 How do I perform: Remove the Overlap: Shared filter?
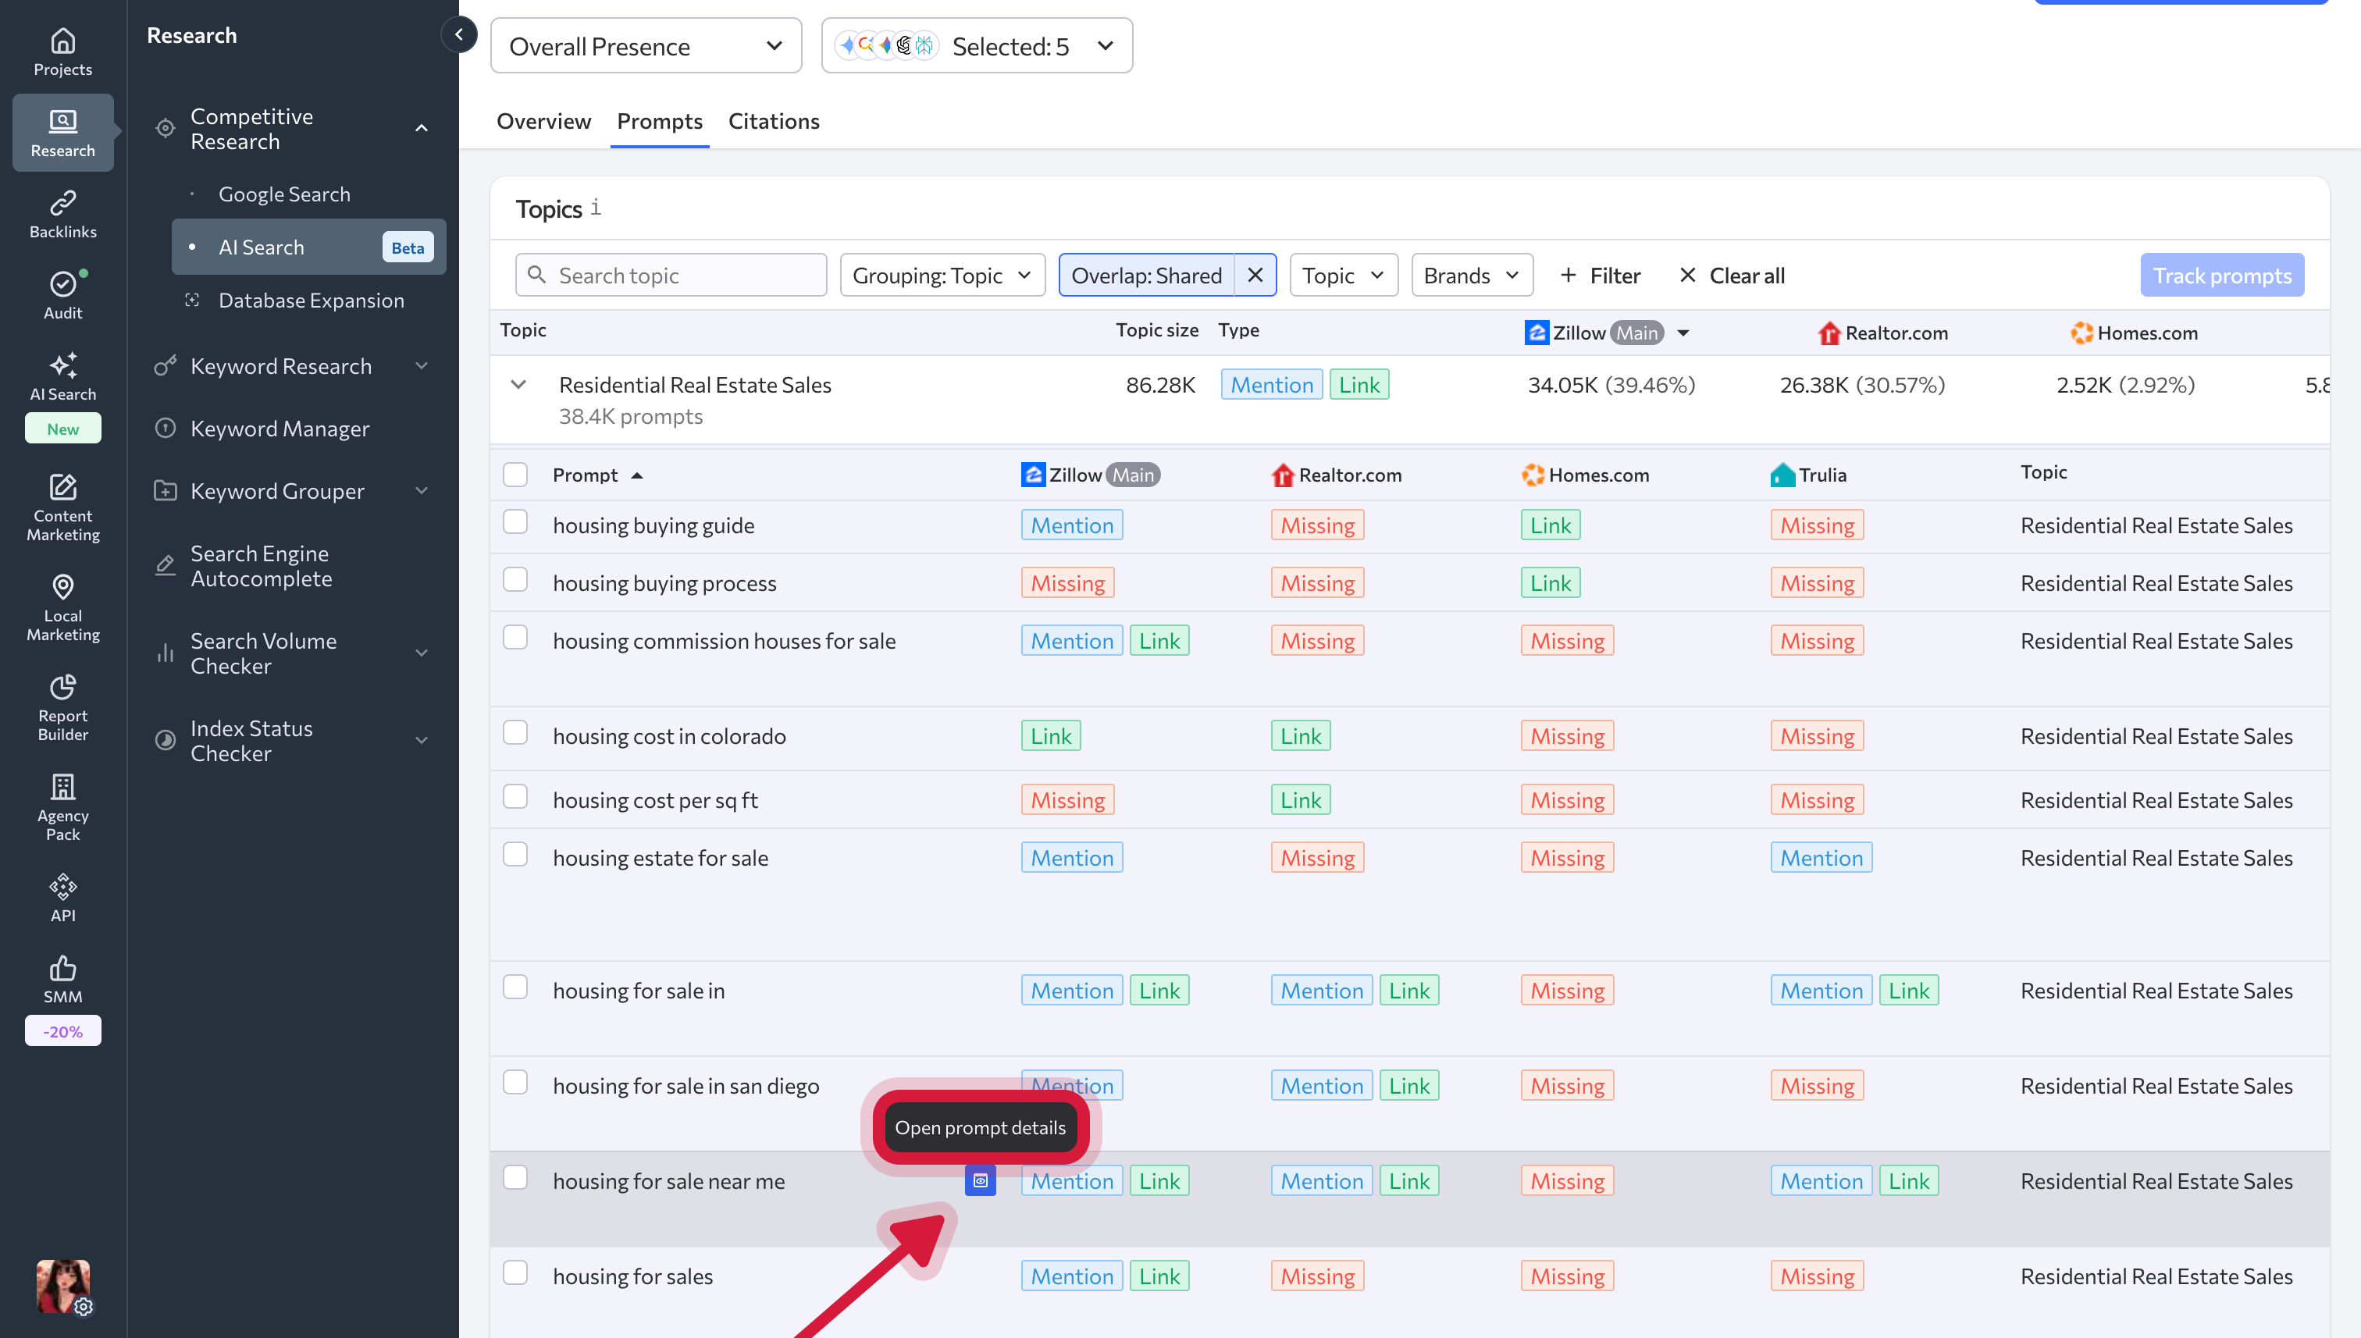click(x=1255, y=275)
